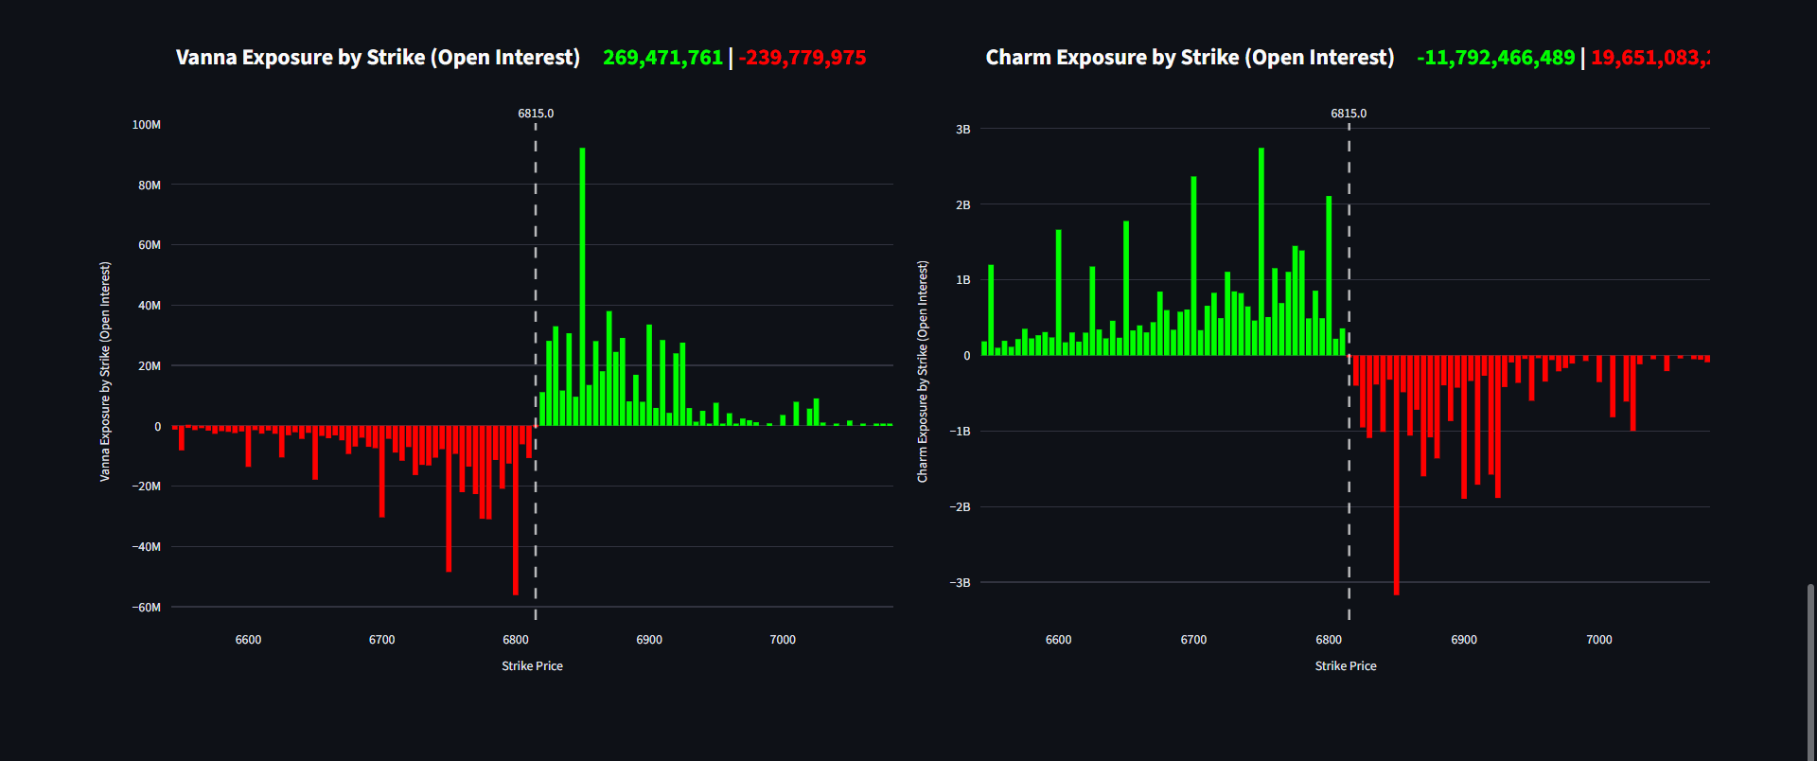
Task: Click the red 19,651,083 Charm total
Action: pos(1649,58)
